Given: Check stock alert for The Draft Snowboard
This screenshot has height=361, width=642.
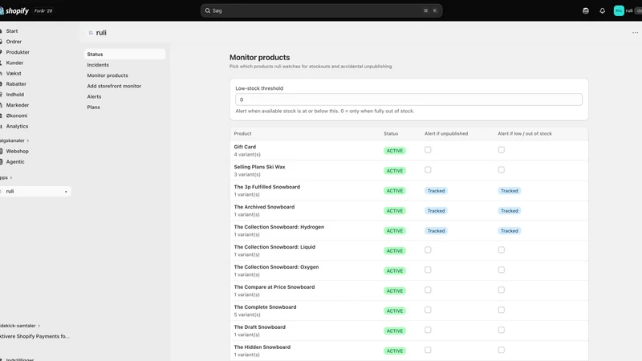Looking at the screenshot, I should [x=501, y=330].
